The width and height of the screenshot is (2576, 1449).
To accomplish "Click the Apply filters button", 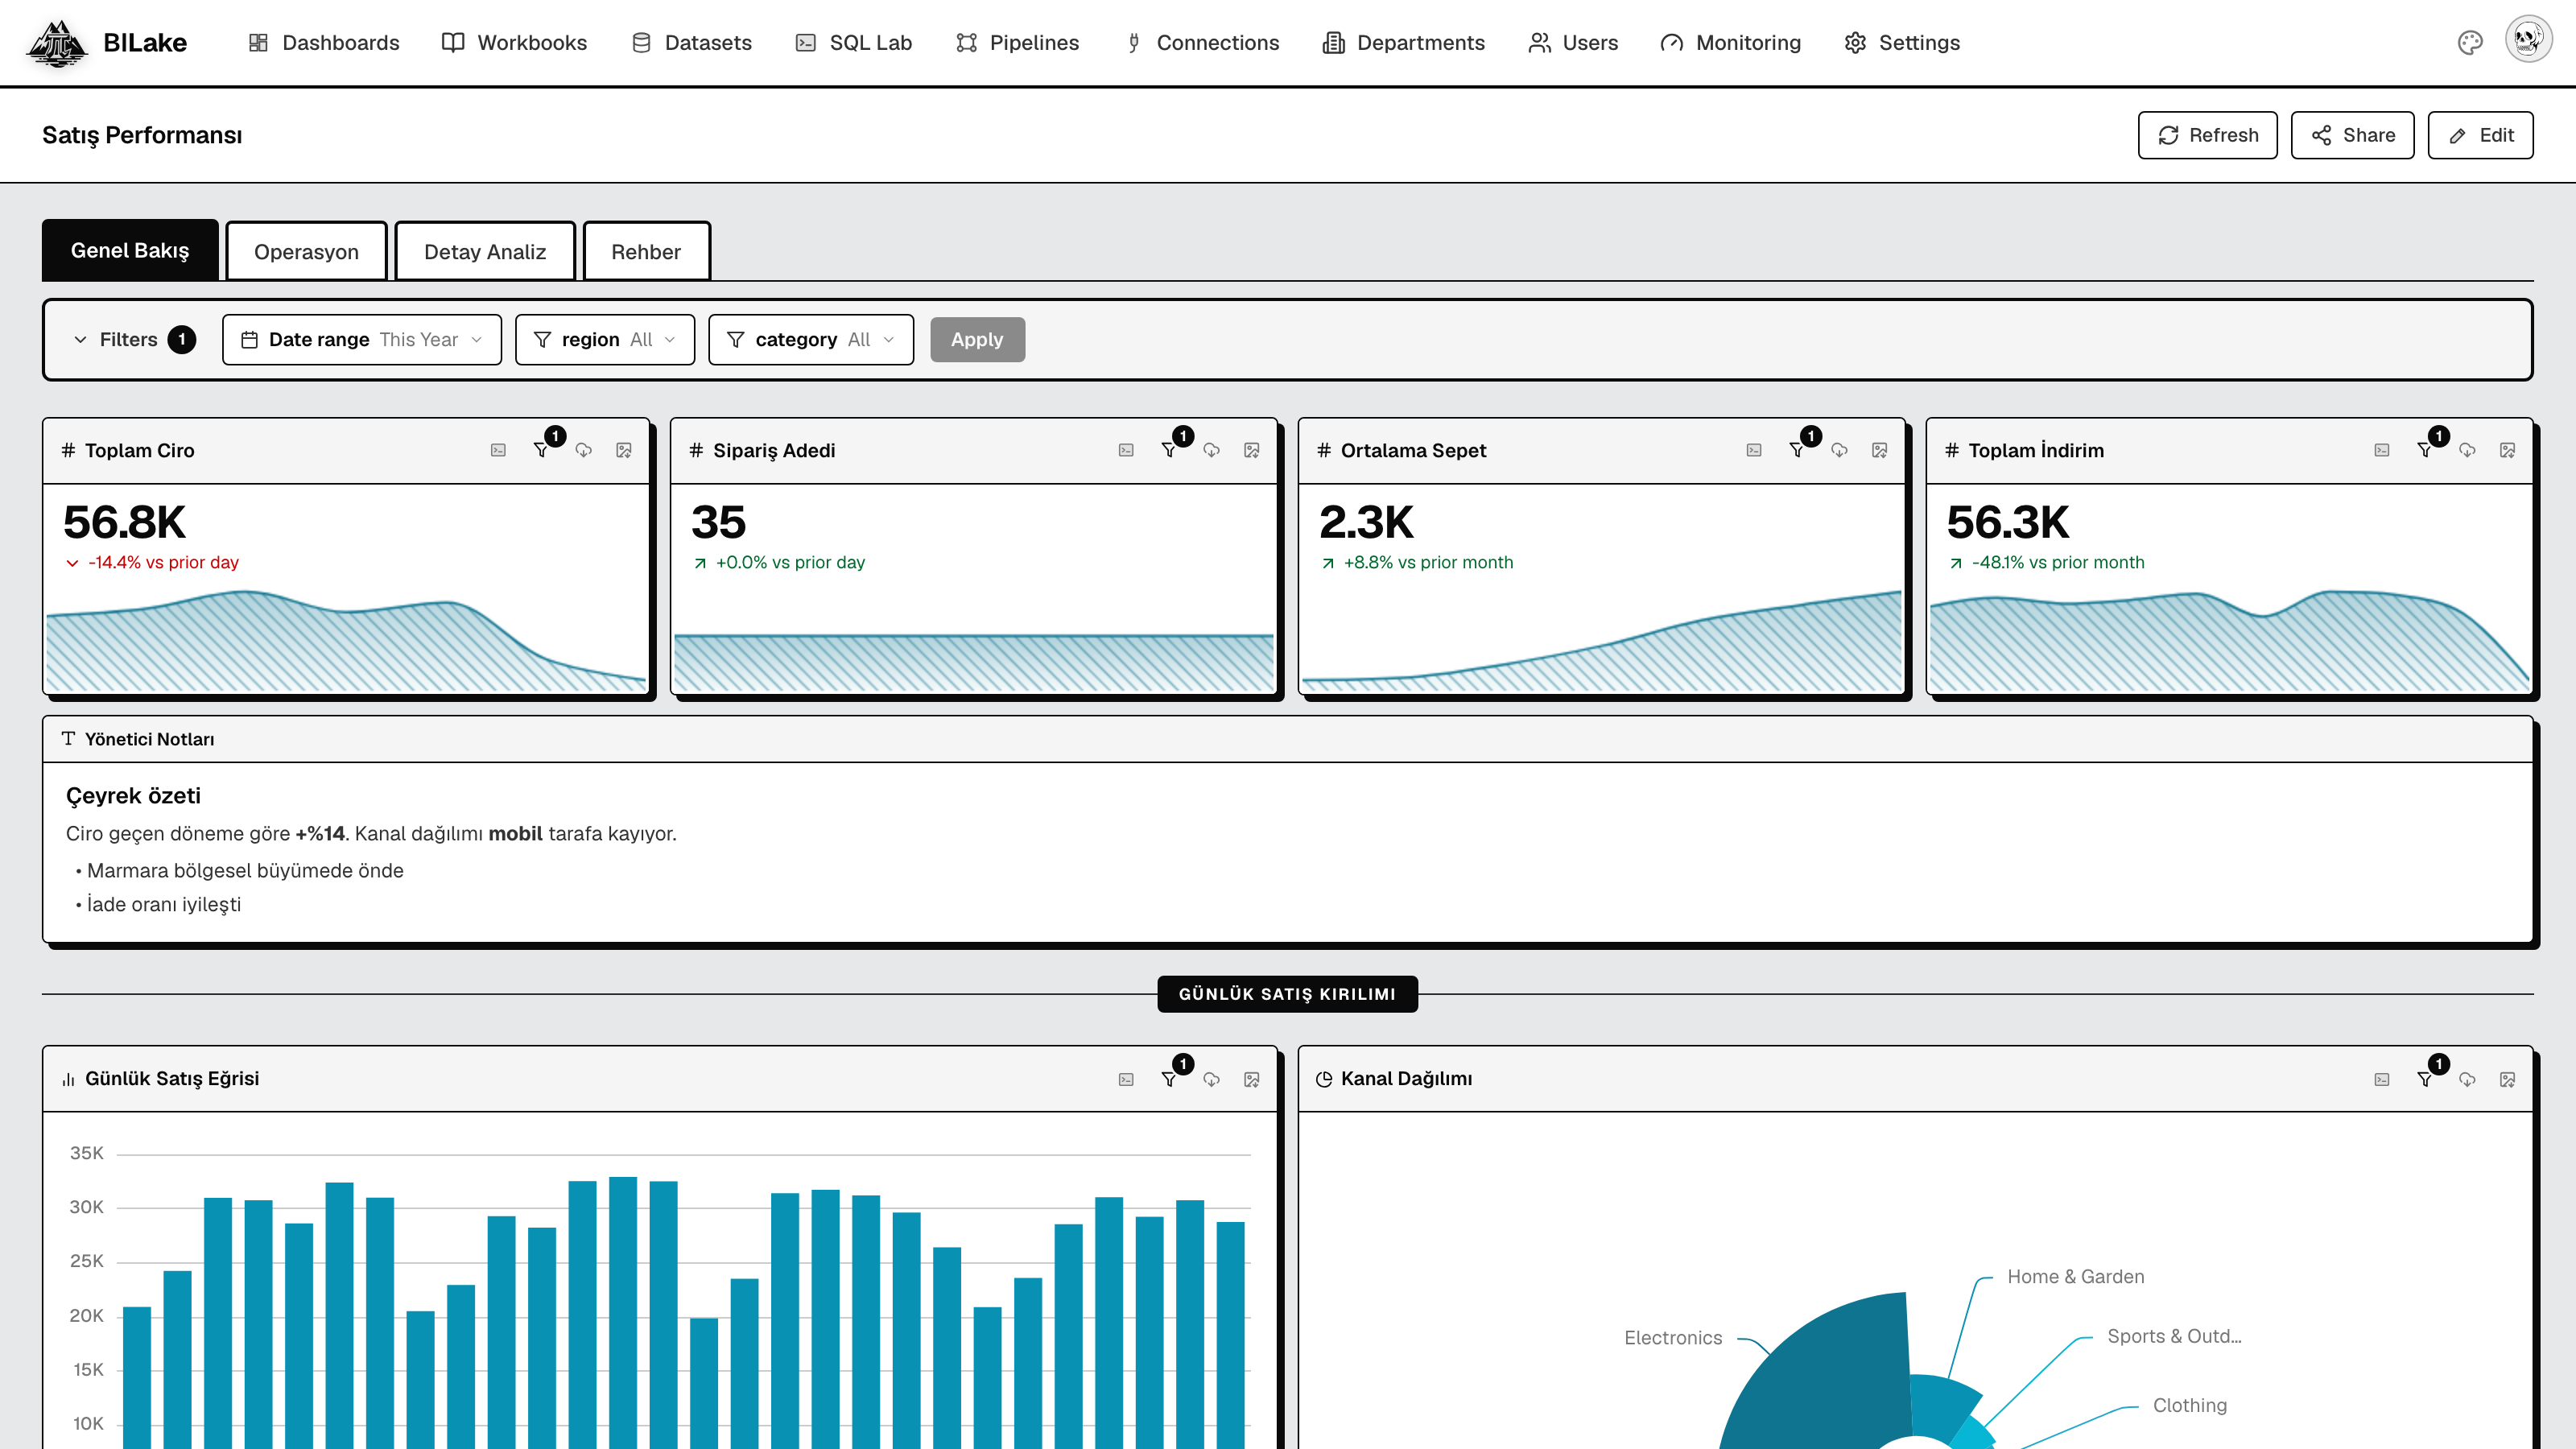I will (x=977, y=340).
